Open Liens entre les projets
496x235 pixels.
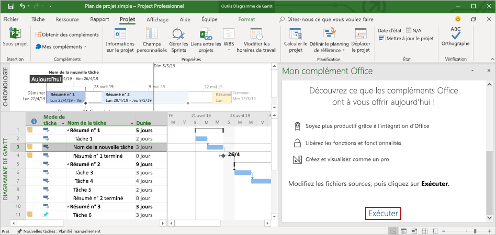point(206,40)
